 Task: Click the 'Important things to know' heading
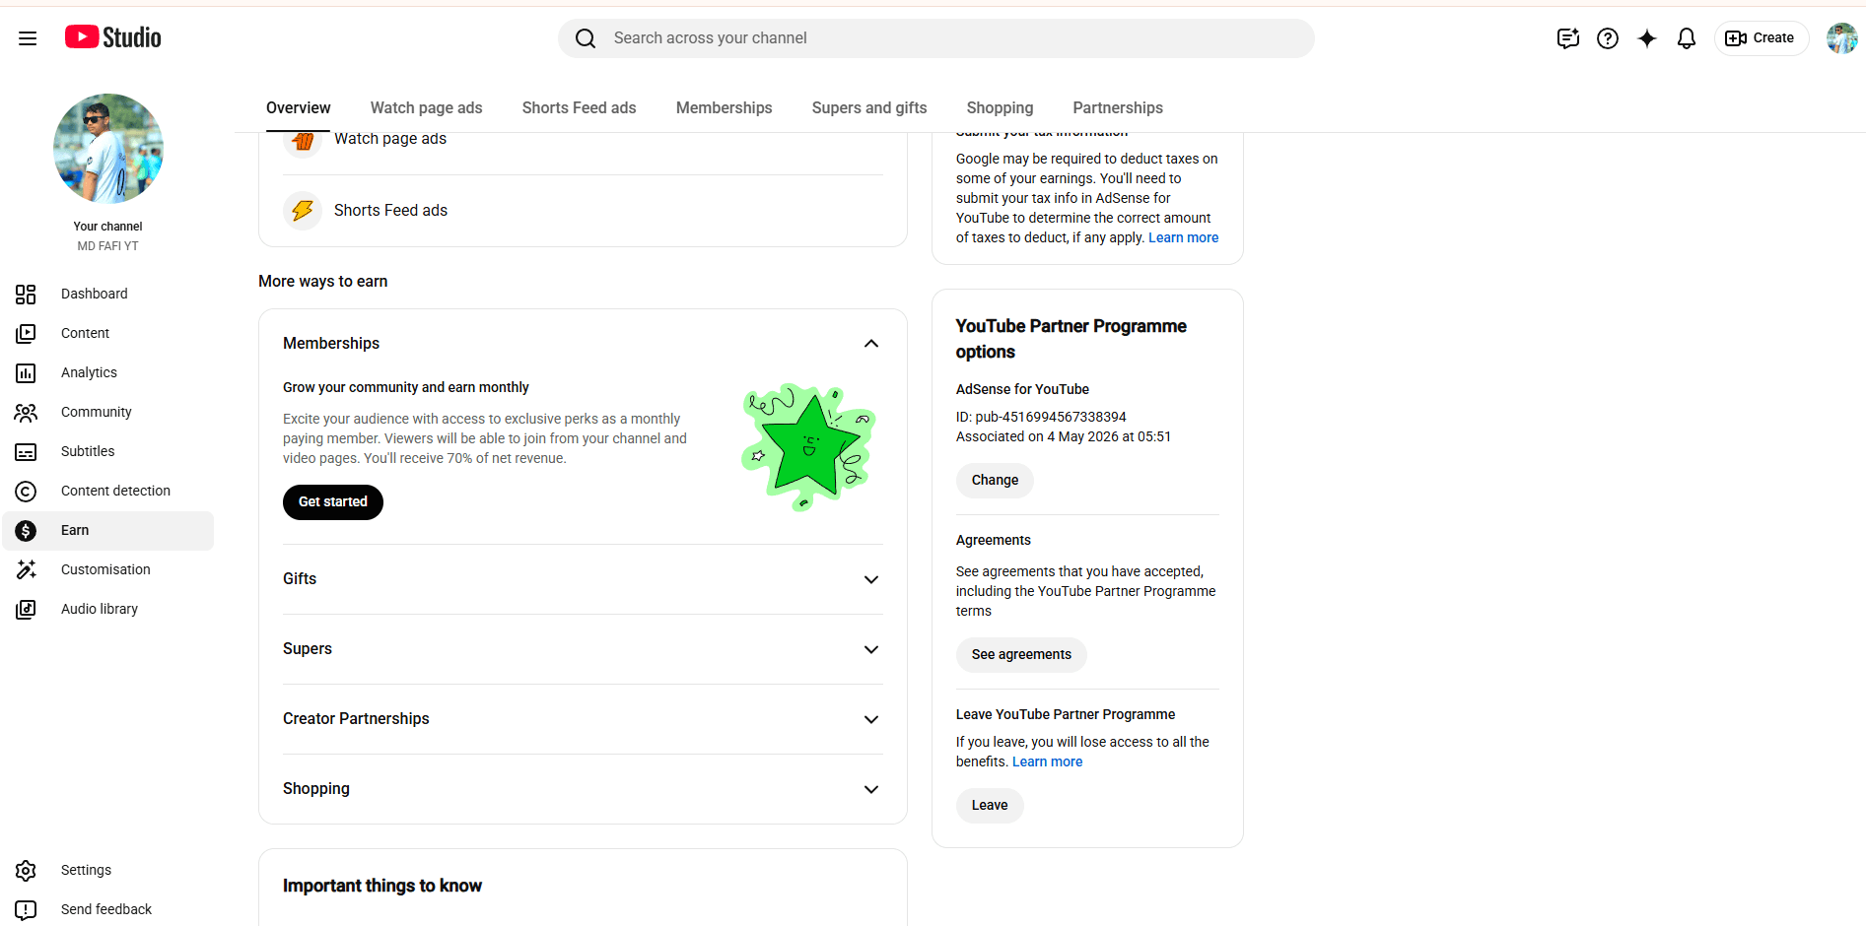[x=382, y=887]
